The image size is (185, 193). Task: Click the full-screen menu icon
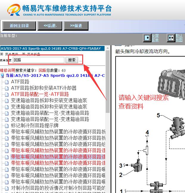click(x=147, y=38)
